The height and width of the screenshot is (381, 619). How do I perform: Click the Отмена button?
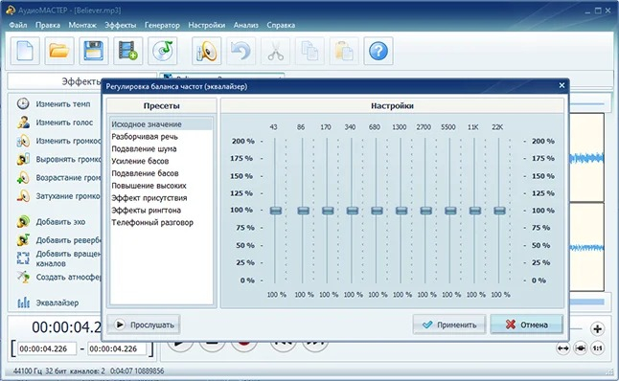click(x=526, y=325)
